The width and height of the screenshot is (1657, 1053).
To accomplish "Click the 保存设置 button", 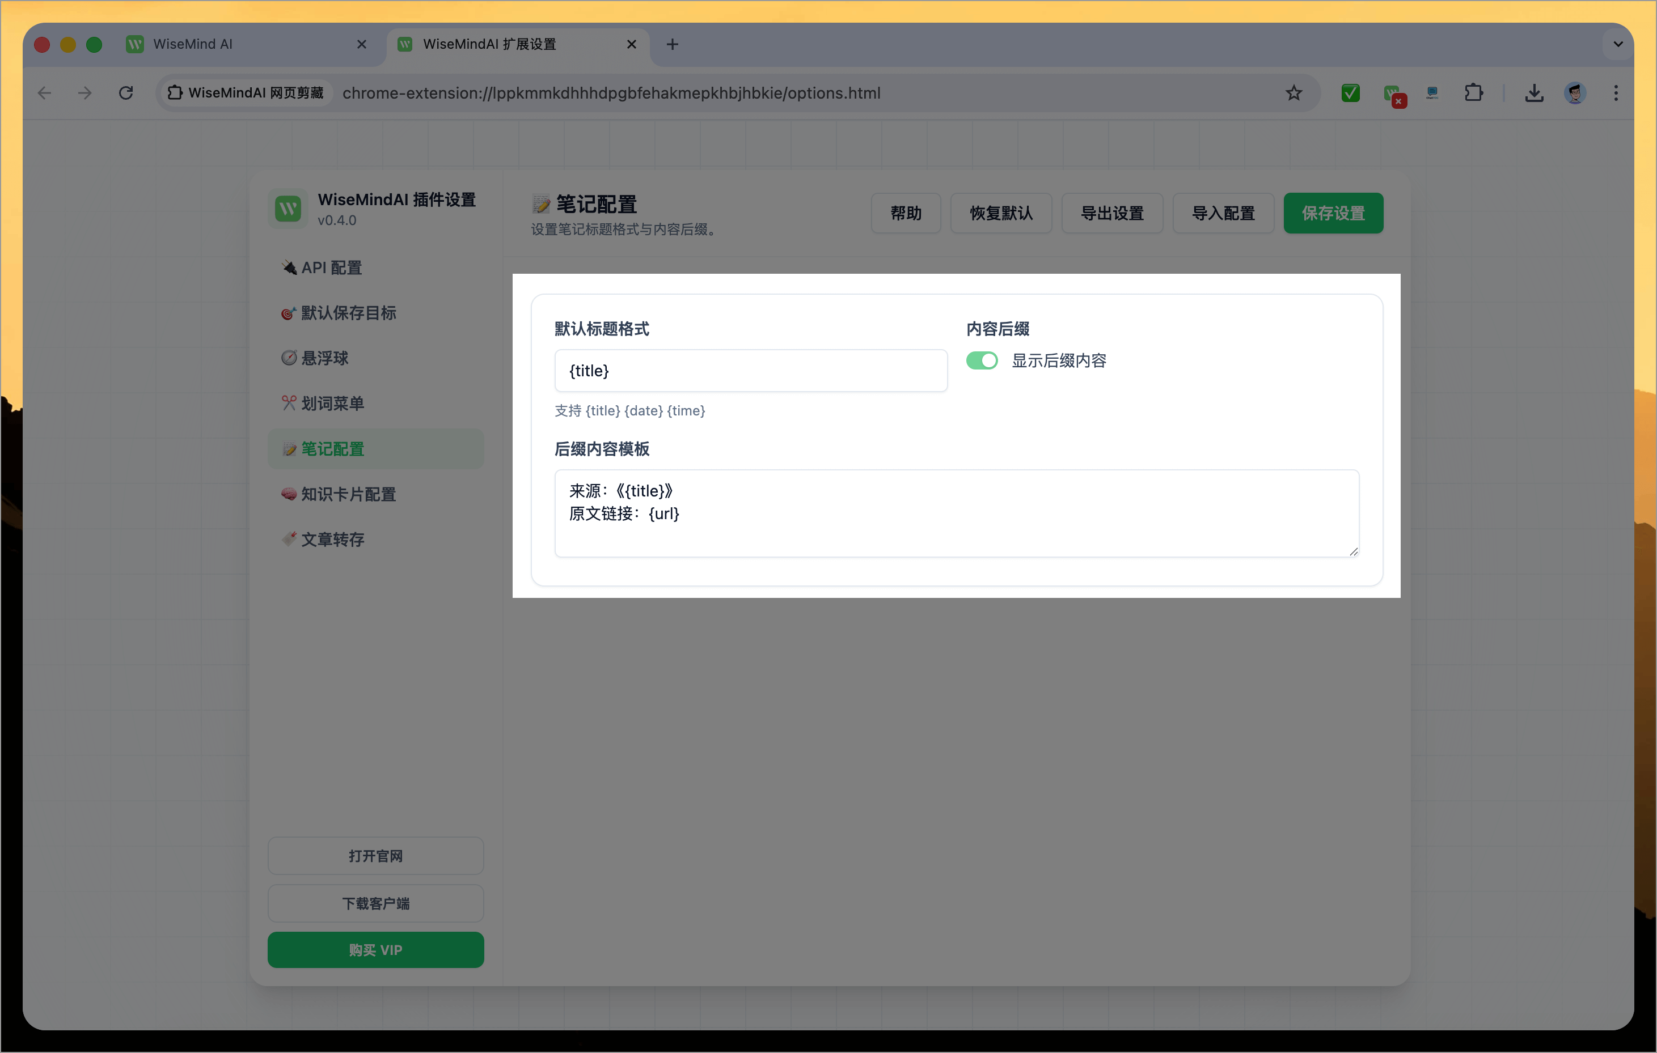I will 1333,213.
